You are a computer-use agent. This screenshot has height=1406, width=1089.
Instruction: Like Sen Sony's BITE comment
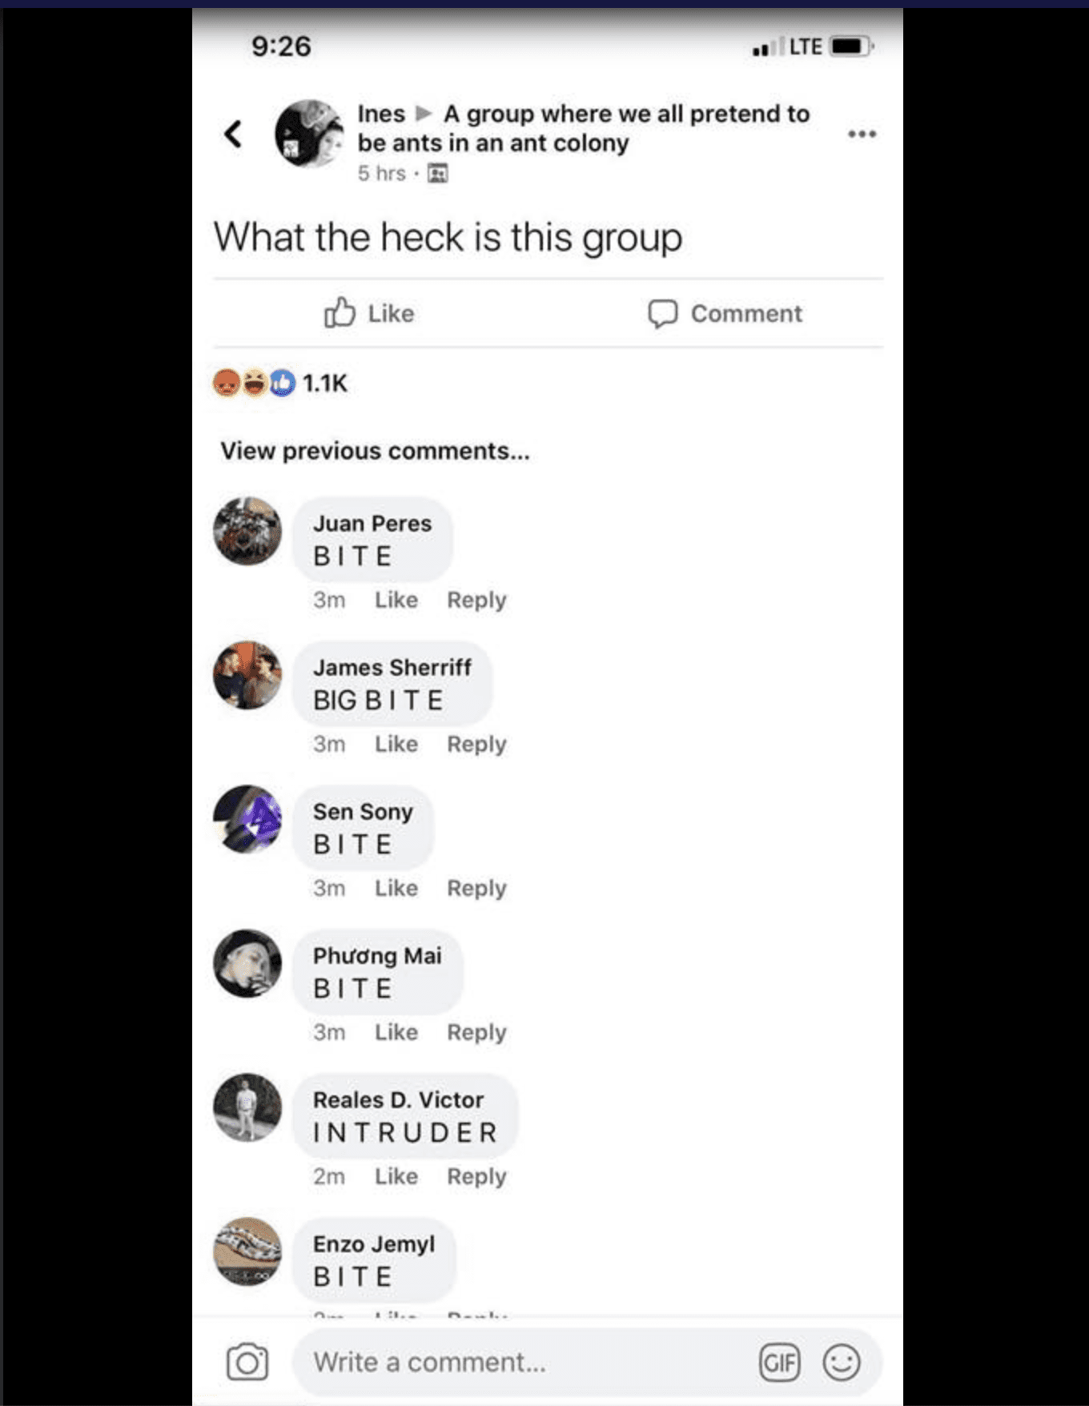[396, 888]
